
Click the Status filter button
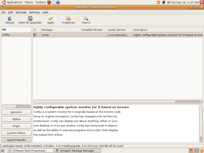[16, 119]
